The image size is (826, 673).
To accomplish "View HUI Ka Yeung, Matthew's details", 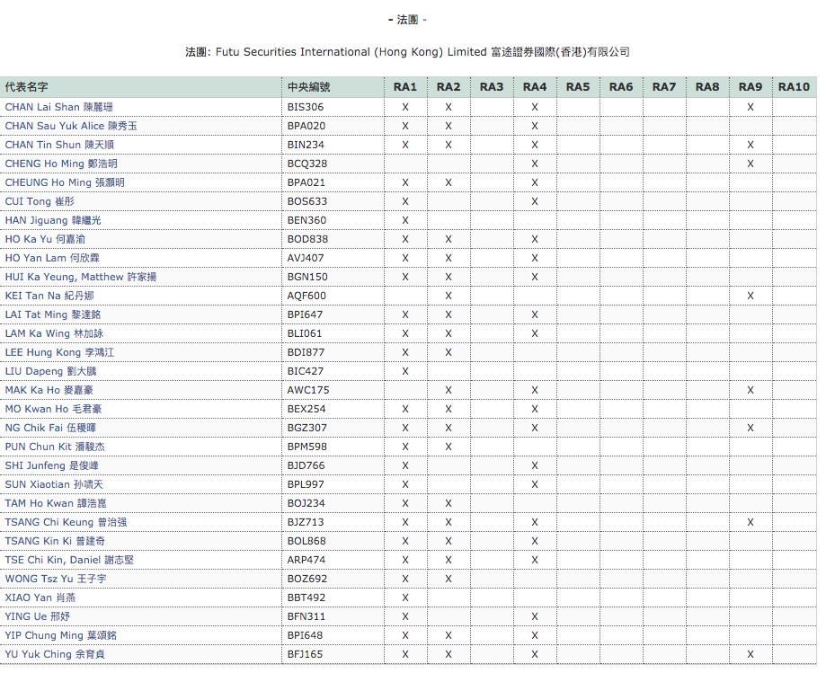I will tap(81, 277).
